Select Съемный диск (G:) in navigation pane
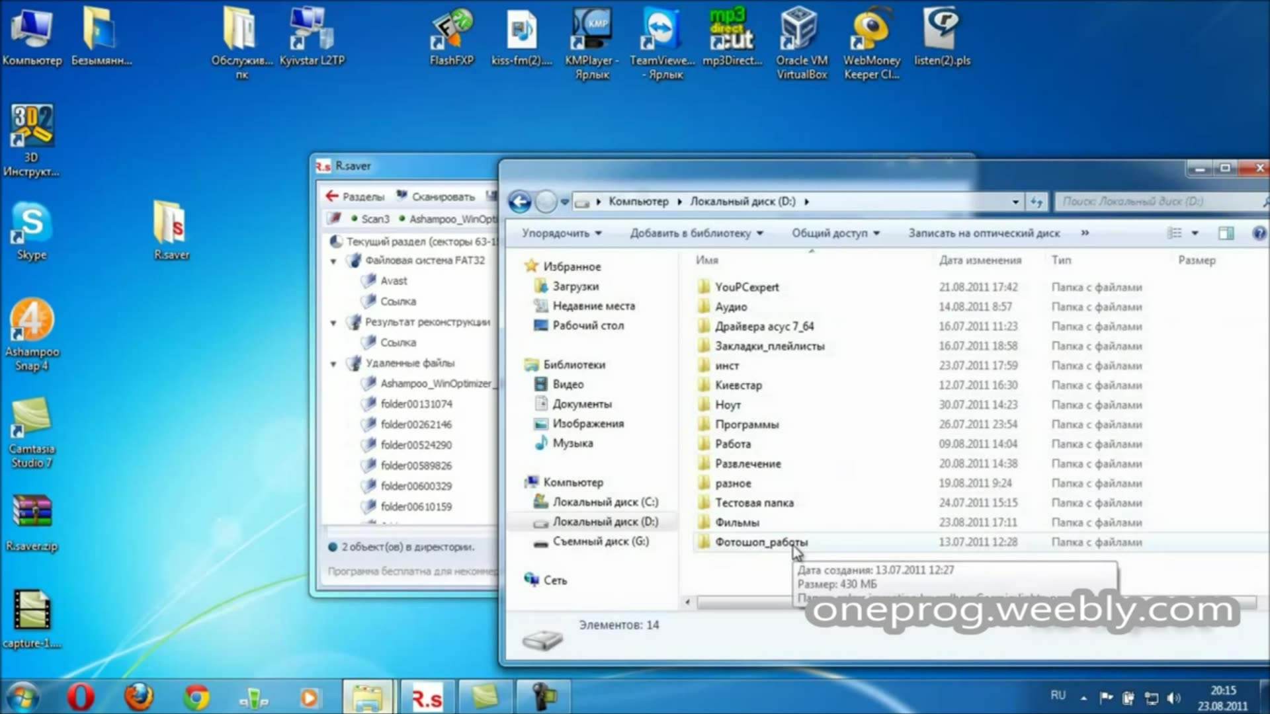 [592, 541]
